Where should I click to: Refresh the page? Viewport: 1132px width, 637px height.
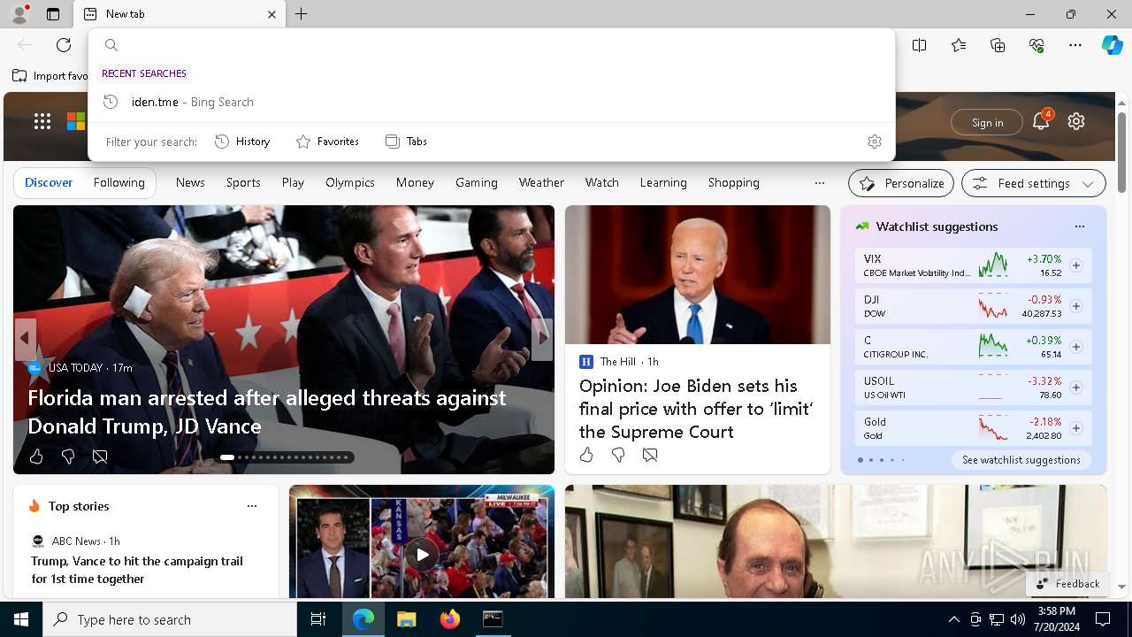click(x=64, y=45)
